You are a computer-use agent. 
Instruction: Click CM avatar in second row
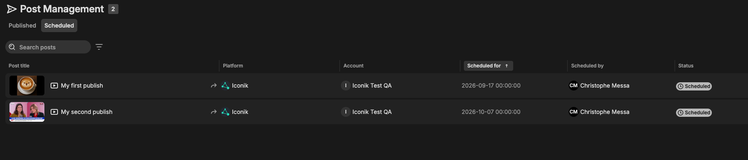(x=573, y=112)
